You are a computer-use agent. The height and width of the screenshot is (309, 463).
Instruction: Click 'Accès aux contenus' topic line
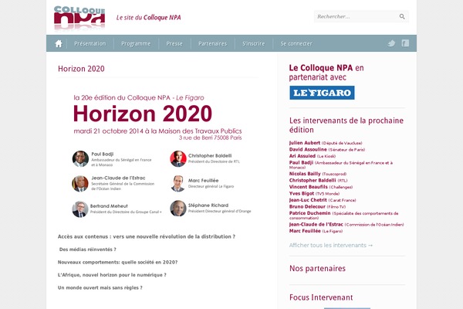coord(147,236)
